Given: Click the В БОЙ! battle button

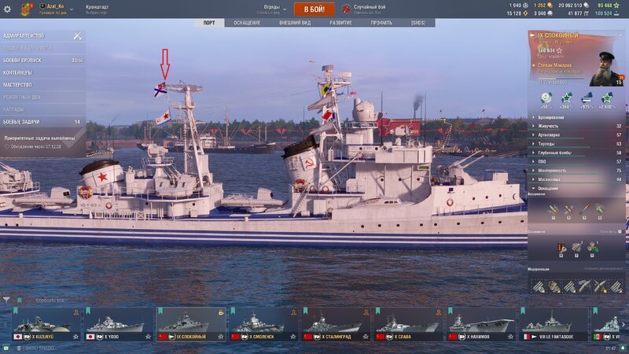Looking at the screenshot, I should [314, 9].
